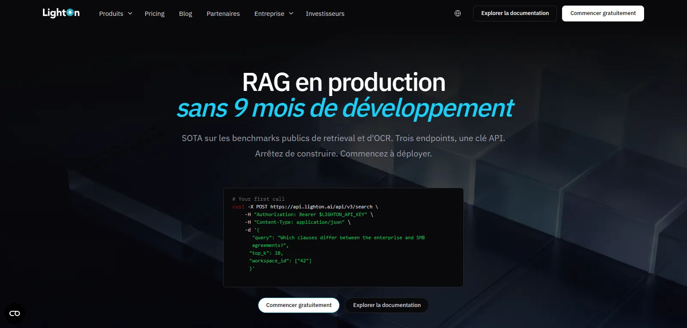Click the header Commencer gratuitement button

(x=603, y=13)
